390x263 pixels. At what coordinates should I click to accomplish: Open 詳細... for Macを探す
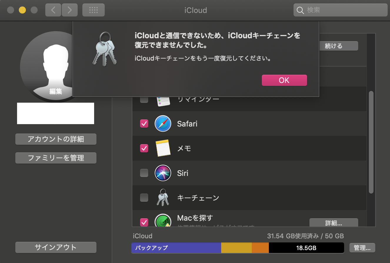[x=334, y=223]
